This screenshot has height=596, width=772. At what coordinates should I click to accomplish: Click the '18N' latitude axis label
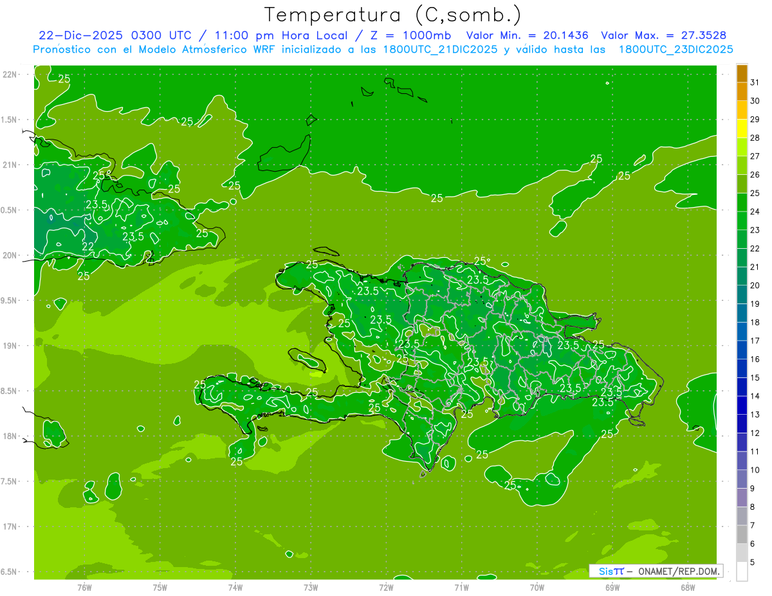coord(10,436)
